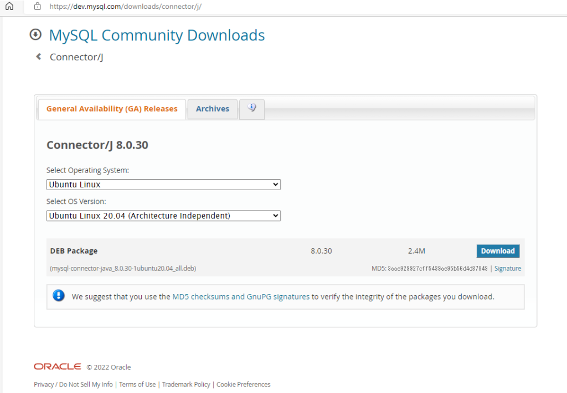The image size is (567, 393).
Task: Select the General Availability (GA) Releases tab
Action: pyautogui.click(x=111, y=108)
